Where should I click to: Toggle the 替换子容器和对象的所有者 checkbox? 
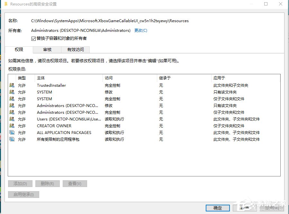pyautogui.click(x=33, y=39)
